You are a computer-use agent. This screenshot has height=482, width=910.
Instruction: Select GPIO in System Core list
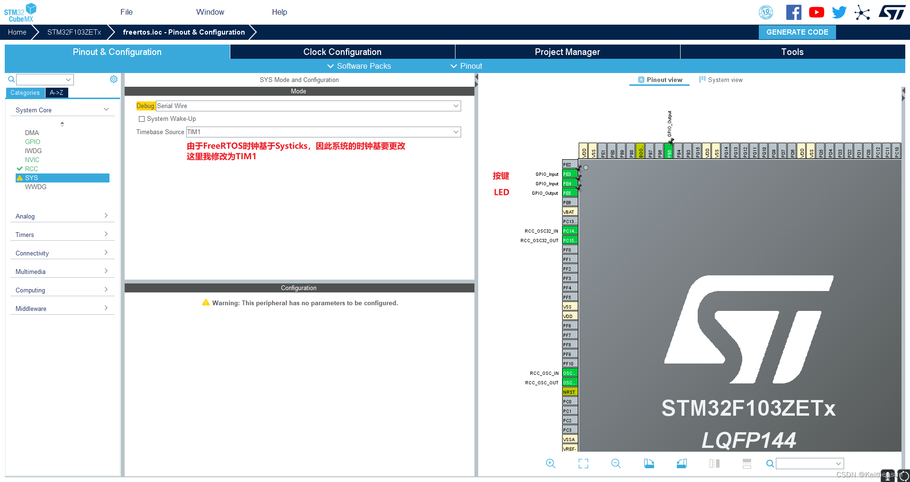coord(32,142)
